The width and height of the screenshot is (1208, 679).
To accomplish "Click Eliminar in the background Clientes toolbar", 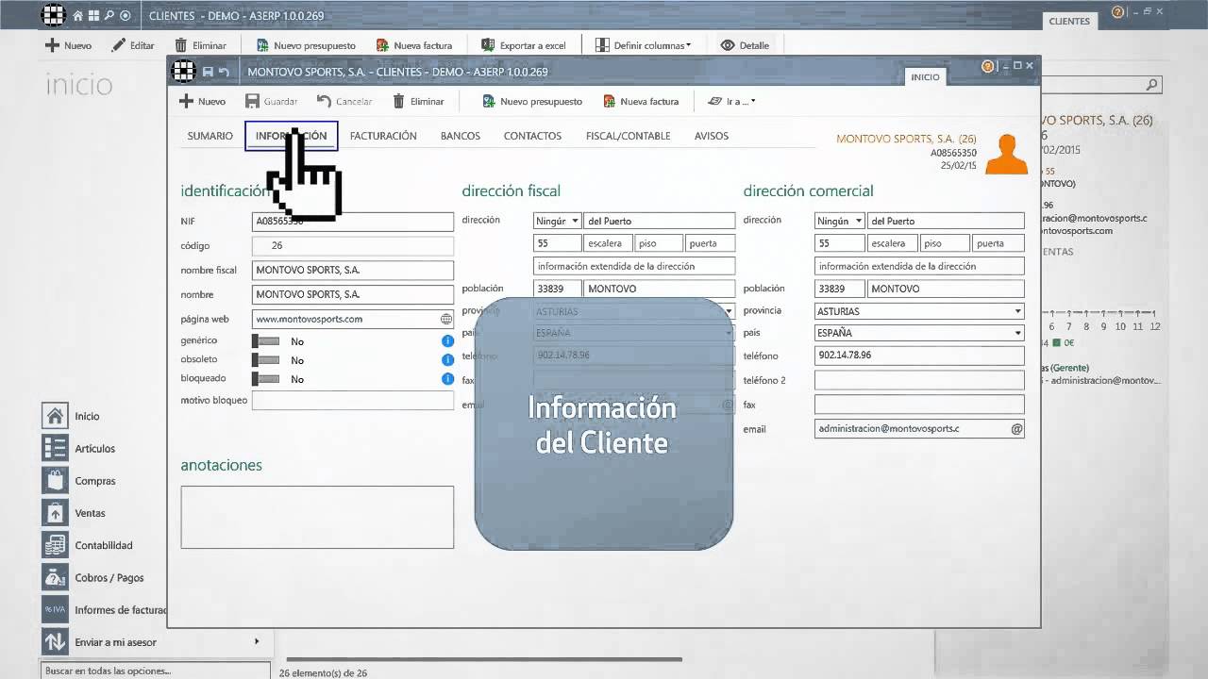I will tap(200, 45).
